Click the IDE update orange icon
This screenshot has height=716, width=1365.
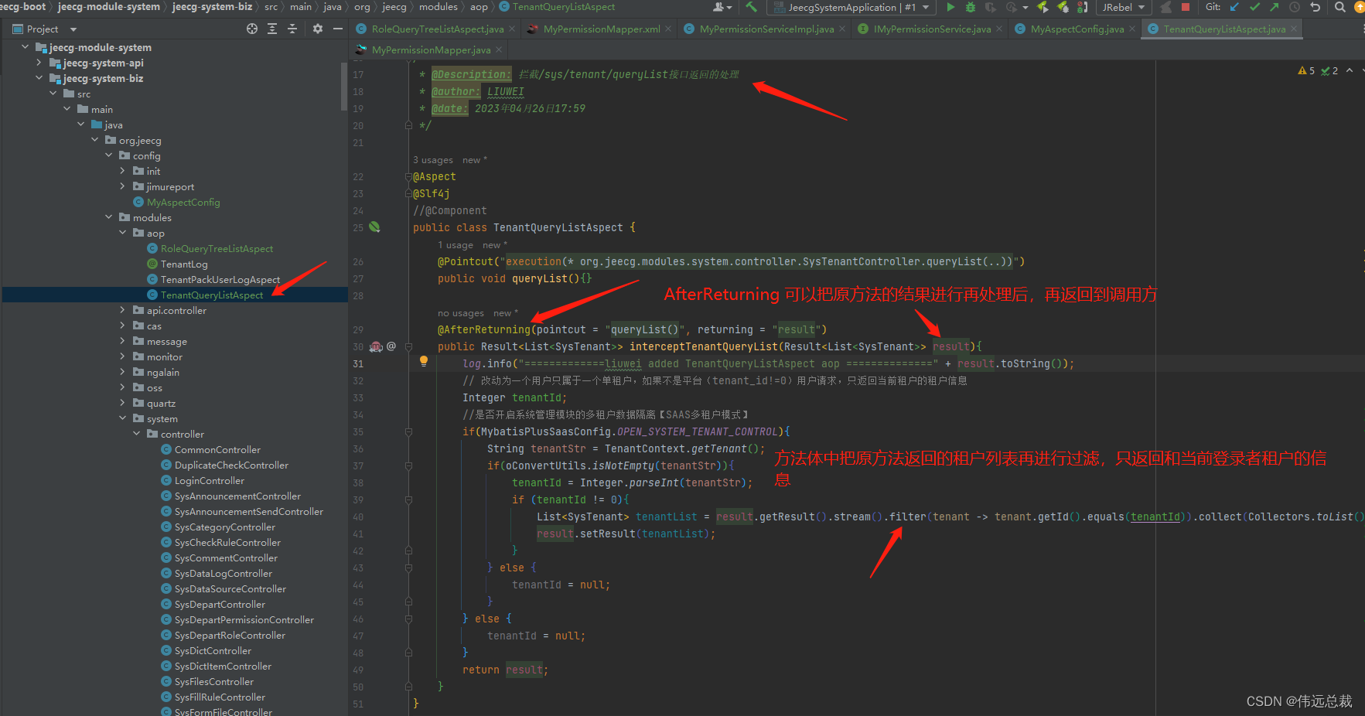click(x=1359, y=7)
